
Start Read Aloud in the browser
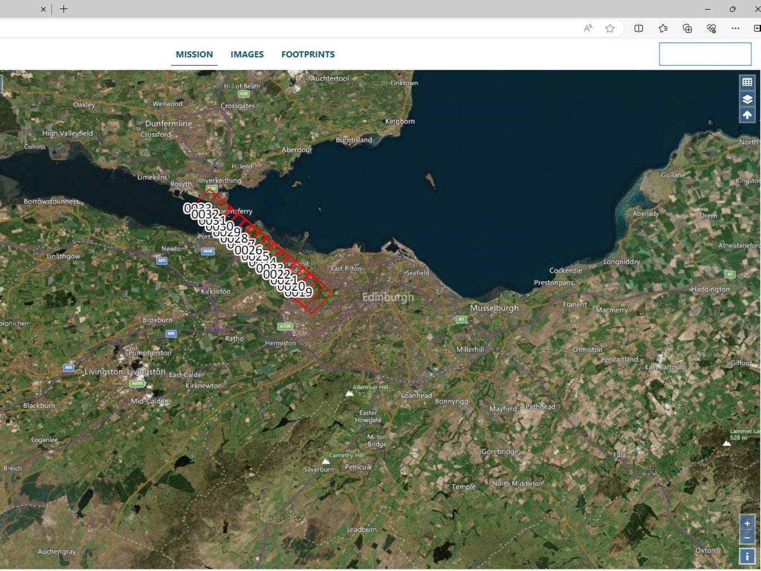pyautogui.click(x=587, y=28)
